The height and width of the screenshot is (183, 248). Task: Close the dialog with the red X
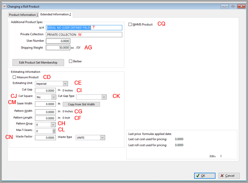(241, 7)
